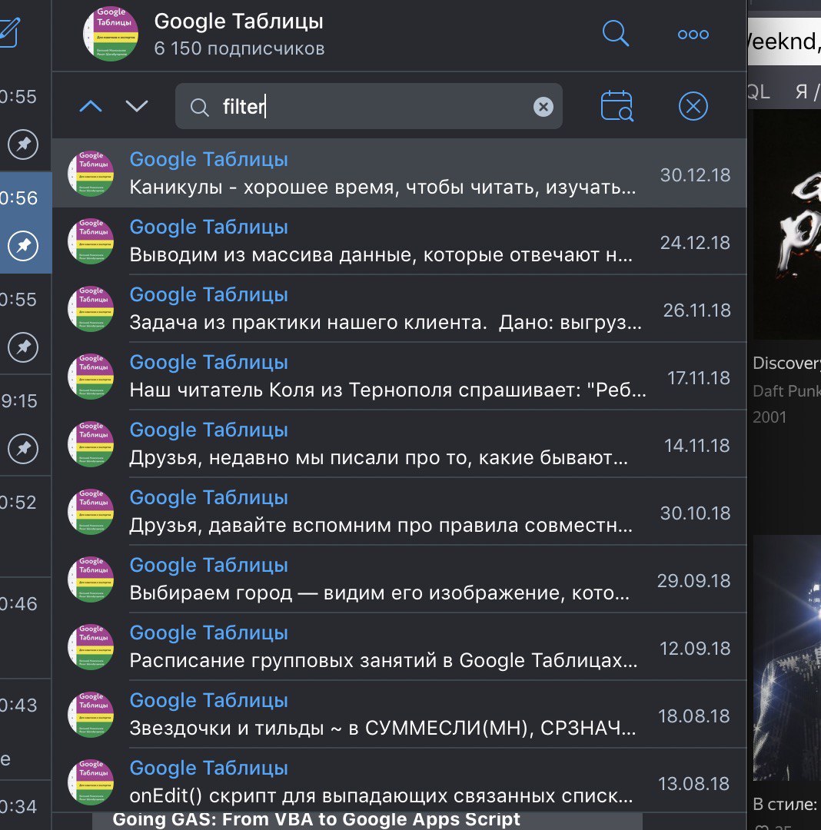This screenshot has height=830, width=821.
Task: Open result "Звездочки и тильды ~ в СУММЕСЛИ"
Action: tap(400, 715)
